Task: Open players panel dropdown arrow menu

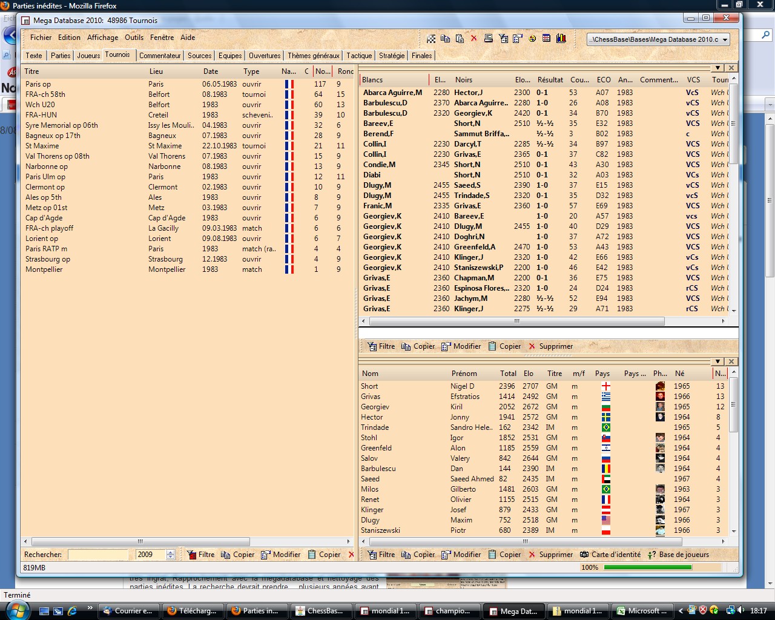Action: coord(717,361)
